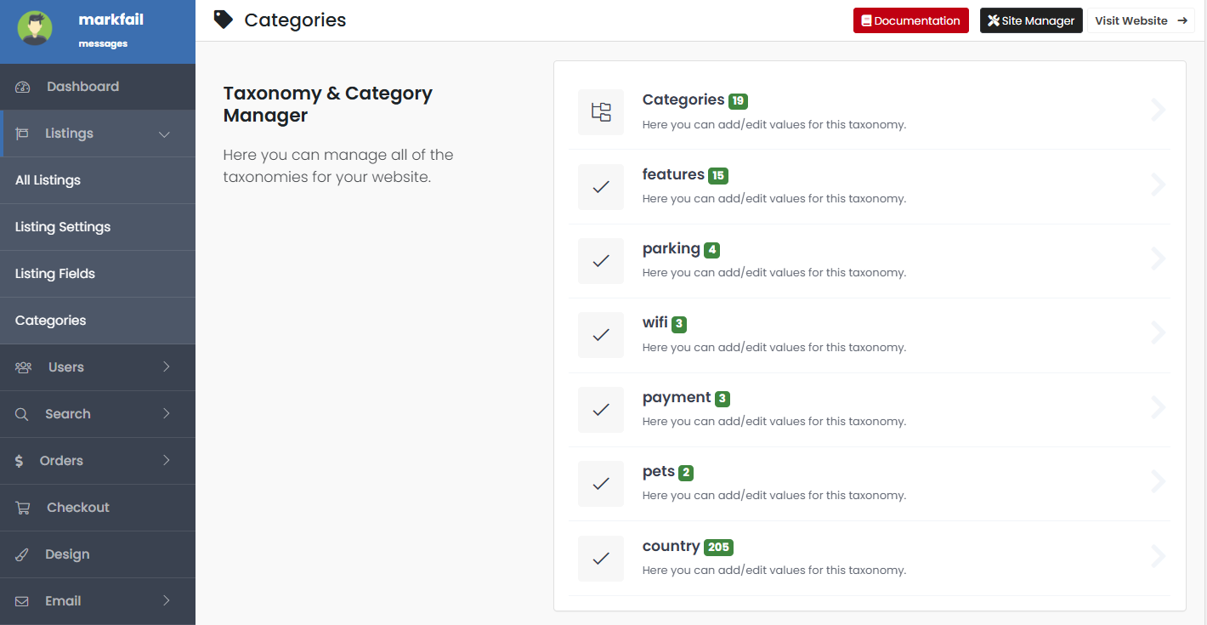Click the payment count badge 3
The width and height of the screenshot is (1207, 625).
722,399
